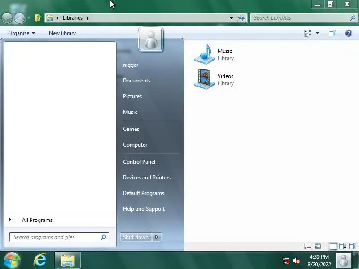
Task: Click the user avatar in the taskbar tray
Action: [343, 260]
